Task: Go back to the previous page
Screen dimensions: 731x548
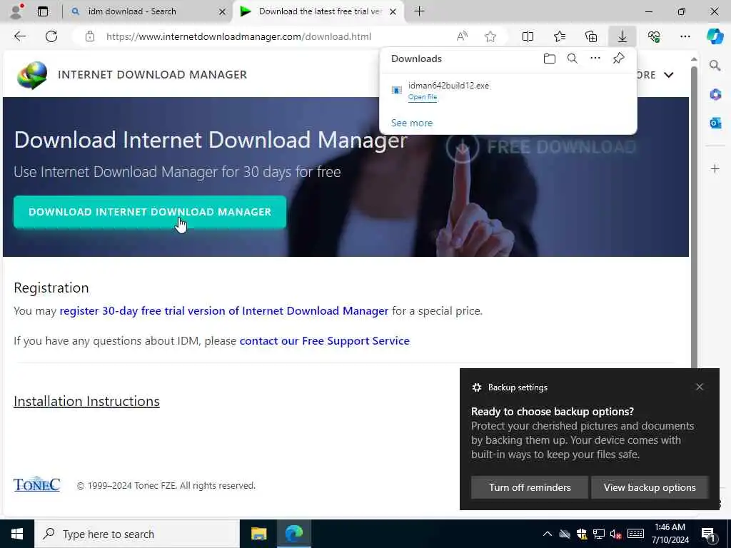Action: coord(19,36)
